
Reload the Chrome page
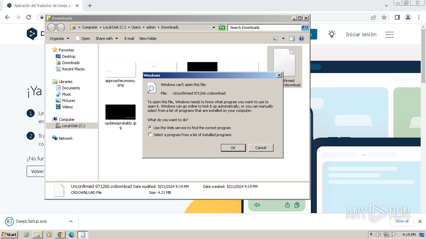coord(29,18)
